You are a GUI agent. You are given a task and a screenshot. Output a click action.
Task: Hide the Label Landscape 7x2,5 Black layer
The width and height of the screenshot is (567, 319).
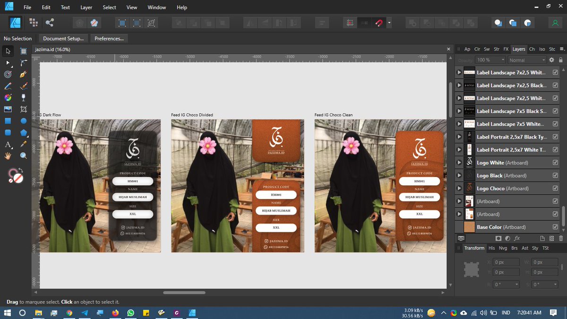(555, 86)
